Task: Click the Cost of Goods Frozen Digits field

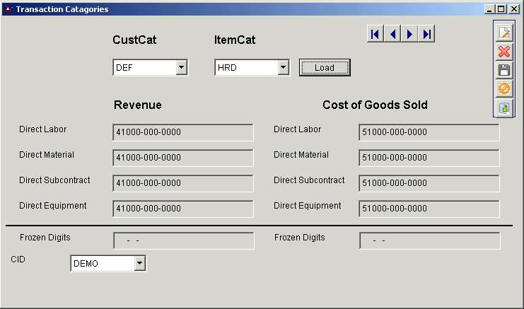Action: tap(429, 240)
